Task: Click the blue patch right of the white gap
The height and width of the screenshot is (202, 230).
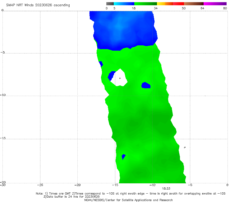Action: pos(146,85)
